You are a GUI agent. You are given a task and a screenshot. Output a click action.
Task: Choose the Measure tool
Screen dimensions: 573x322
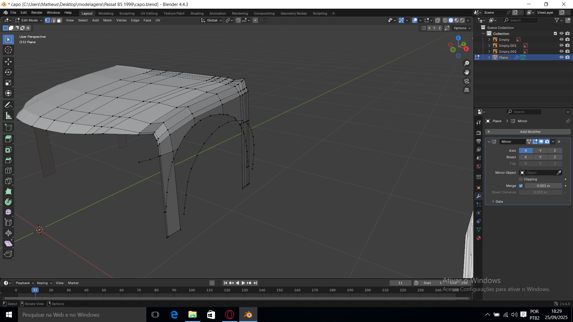pyautogui.click(x=8, y=116)
